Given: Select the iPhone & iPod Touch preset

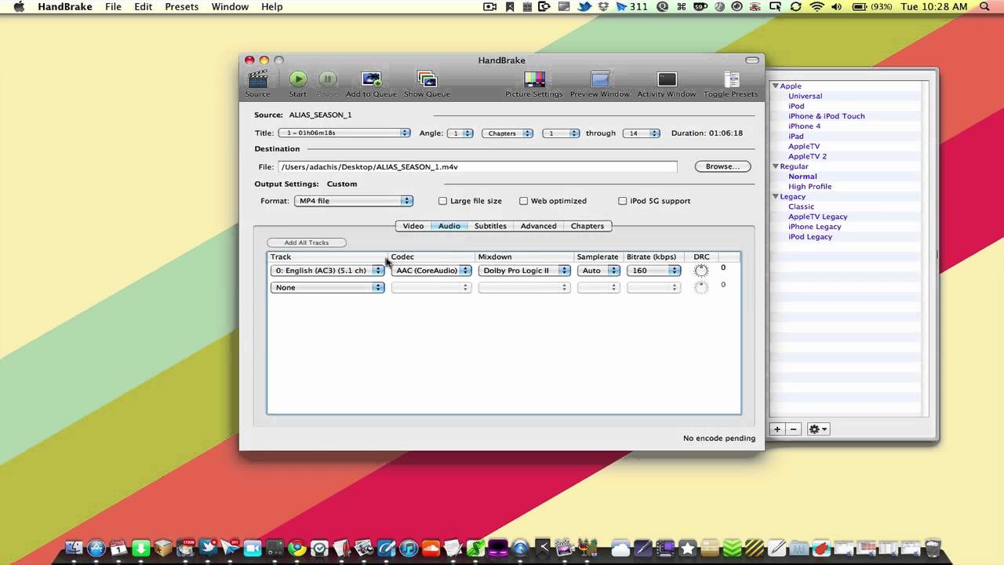Looking at the screenshot, I should click(x=827, y=116).
